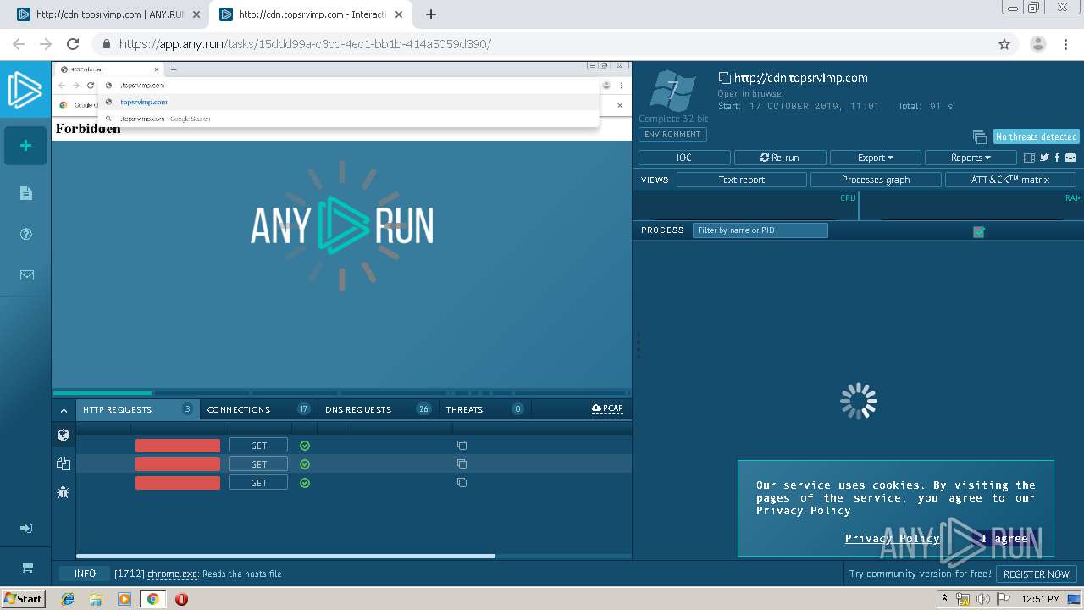This screenshot has height=610, width=1084.
Task: Click REGISTER NOW button
Action: click(1037, 574)
